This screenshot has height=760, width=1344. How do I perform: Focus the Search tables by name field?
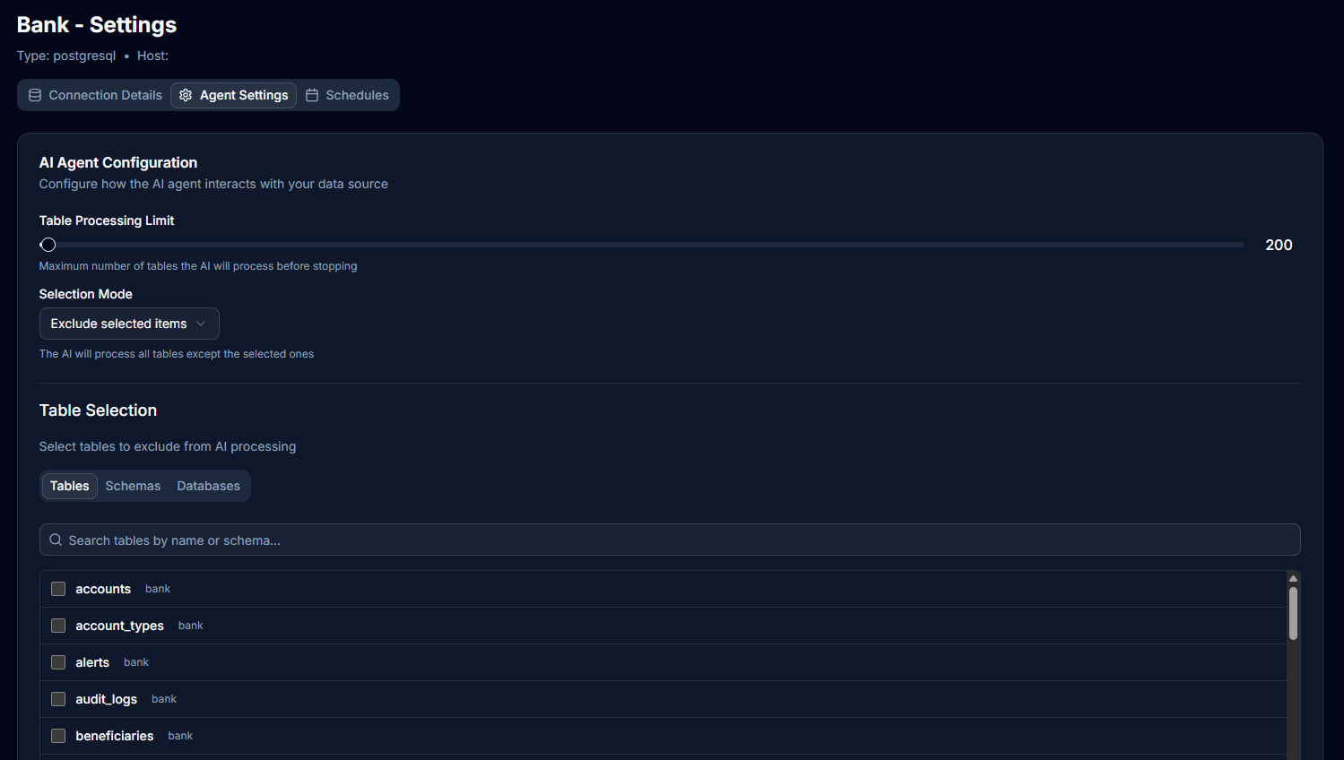coord(670,540)
